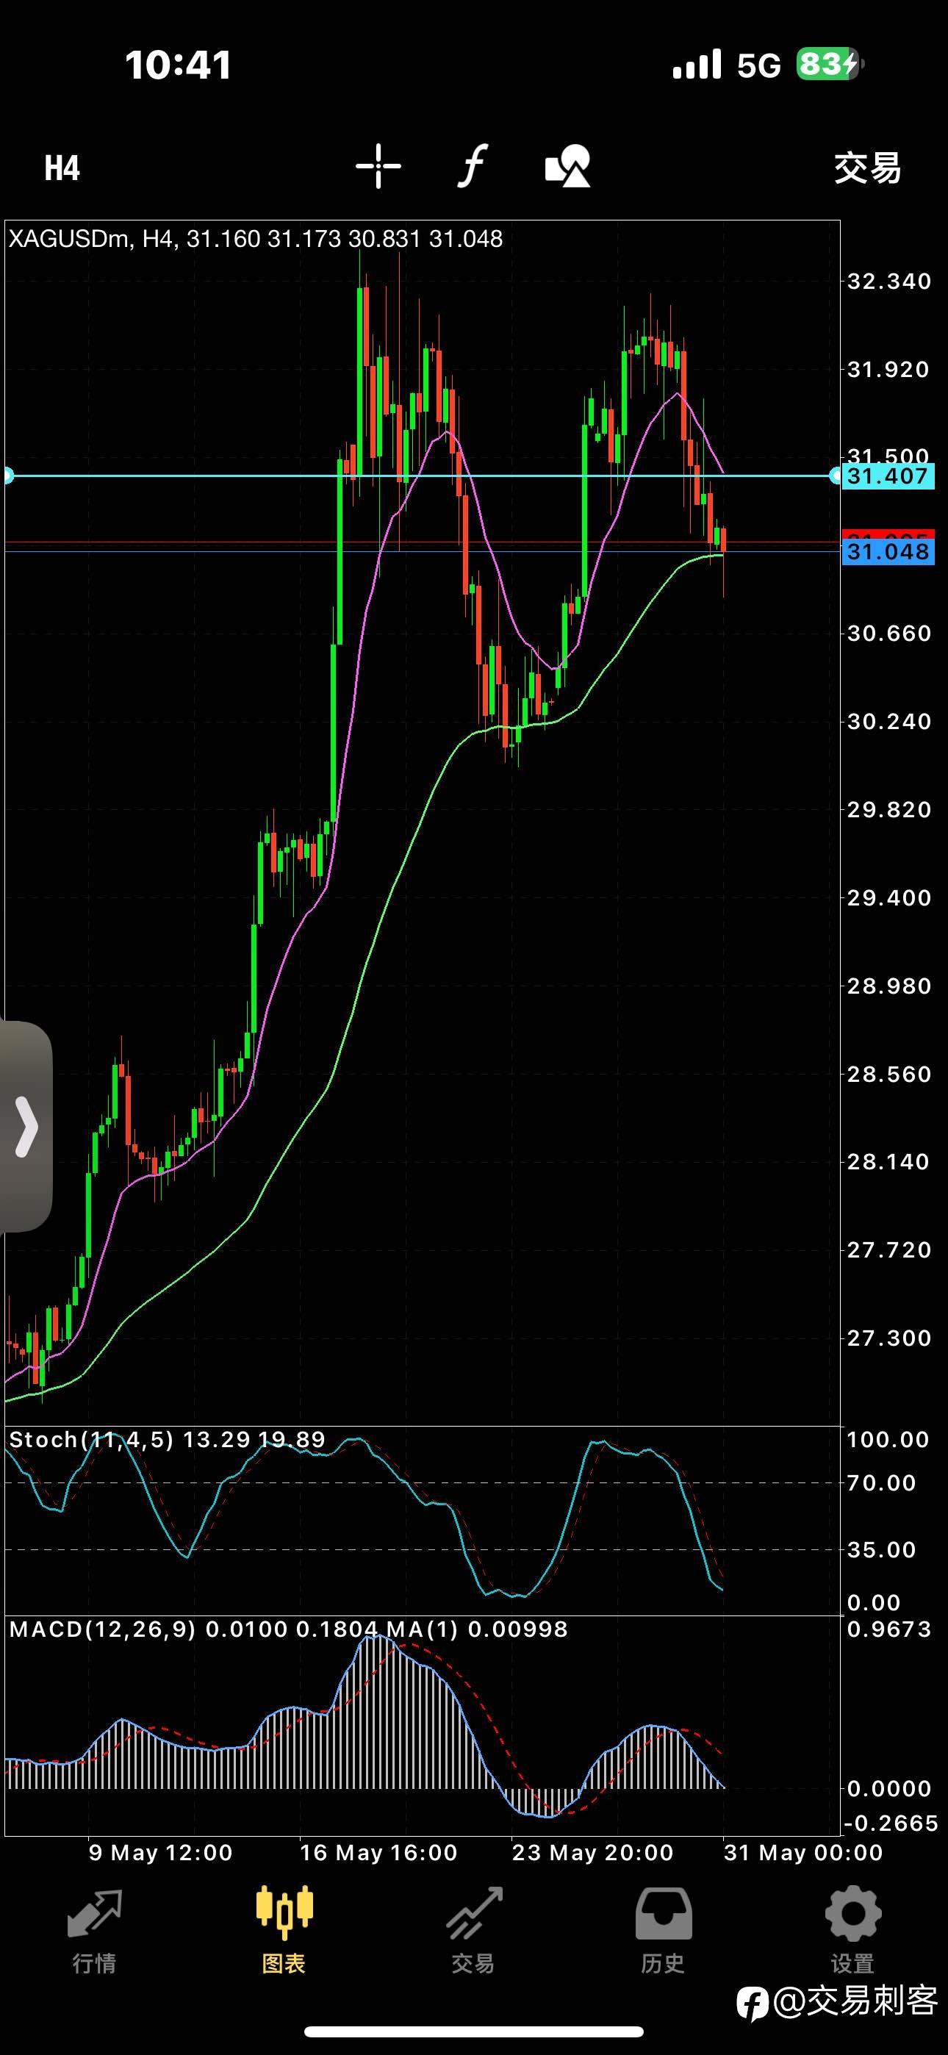Tap the 31 May 00:00 time label
Screen dimensions: 948x2055
click(x=803, y=1852)
